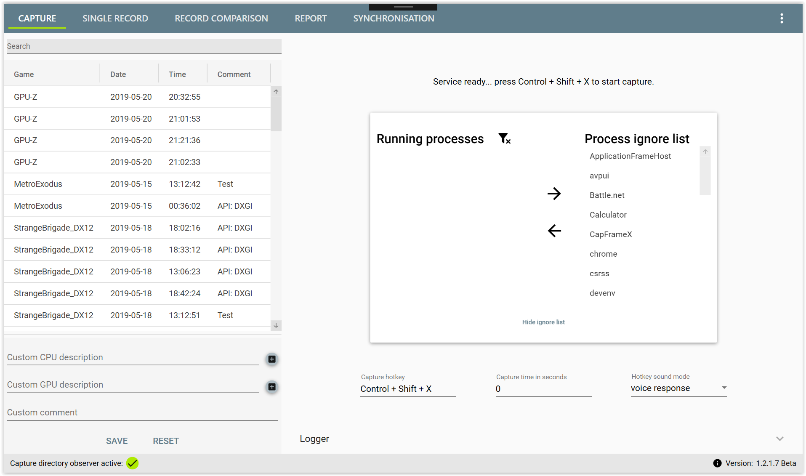Open the Synchronisation tab

click(394, 19)
